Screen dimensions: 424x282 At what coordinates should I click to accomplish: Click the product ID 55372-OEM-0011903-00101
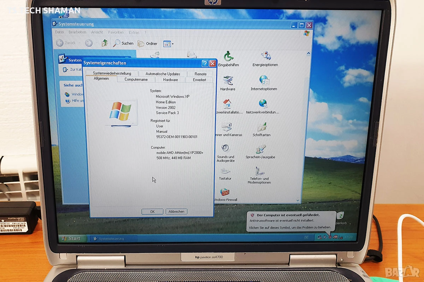pos(177,137)
